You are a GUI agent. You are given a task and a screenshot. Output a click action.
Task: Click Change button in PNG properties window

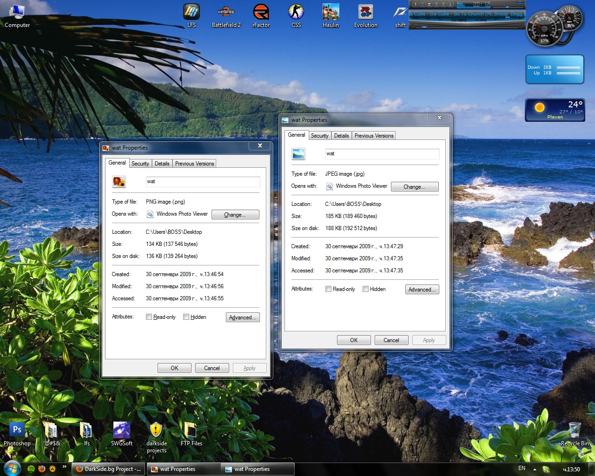tap(235, 215)
